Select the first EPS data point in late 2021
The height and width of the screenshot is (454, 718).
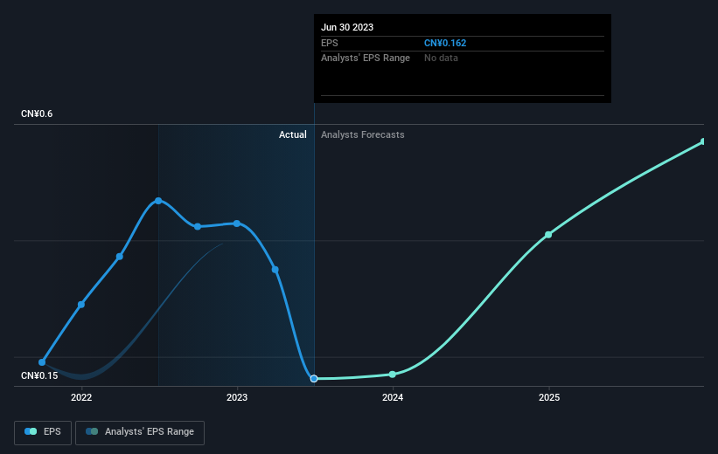click(42, 362)
